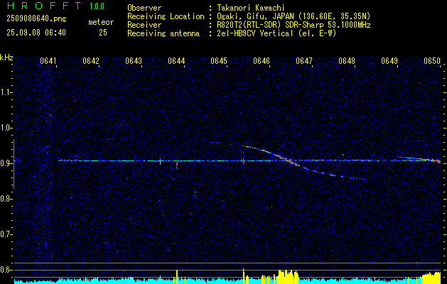Click the 0645 time marker
The image size is (447, 284).
[x=219, y=61]
